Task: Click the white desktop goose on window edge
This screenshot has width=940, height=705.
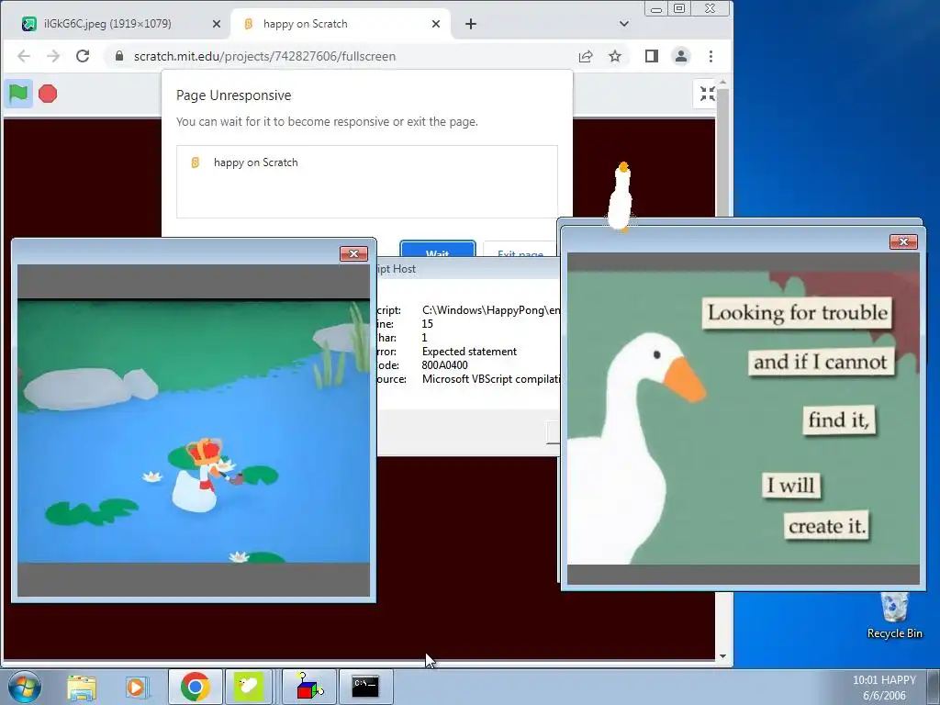Action: (621, 197)
